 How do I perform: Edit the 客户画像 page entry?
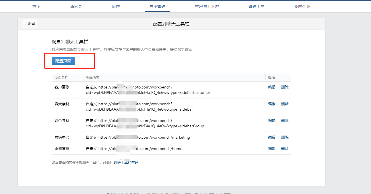tap(272, 87)
